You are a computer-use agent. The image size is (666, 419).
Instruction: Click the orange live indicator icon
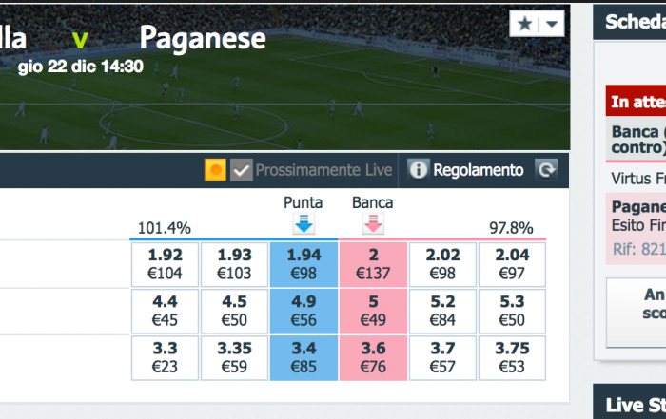[215, 170]
